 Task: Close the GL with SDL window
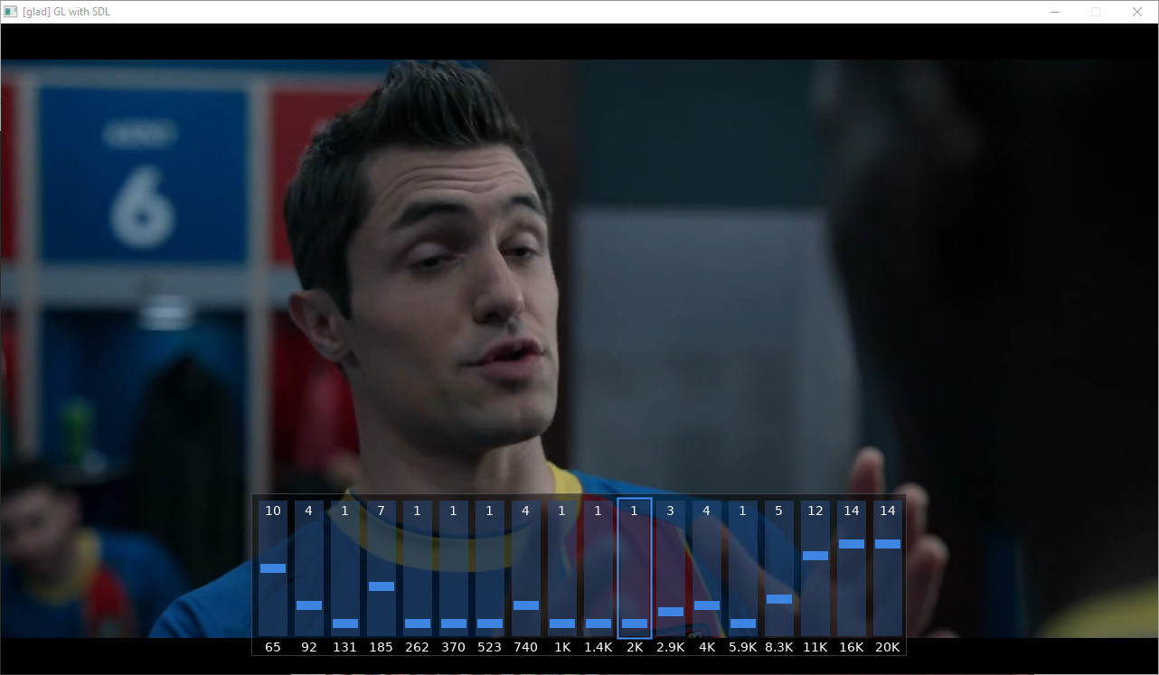[1137, 12]
